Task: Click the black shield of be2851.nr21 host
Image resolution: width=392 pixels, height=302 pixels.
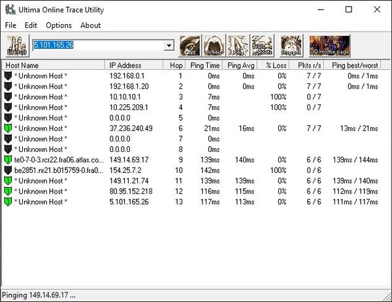Action: 8,170
